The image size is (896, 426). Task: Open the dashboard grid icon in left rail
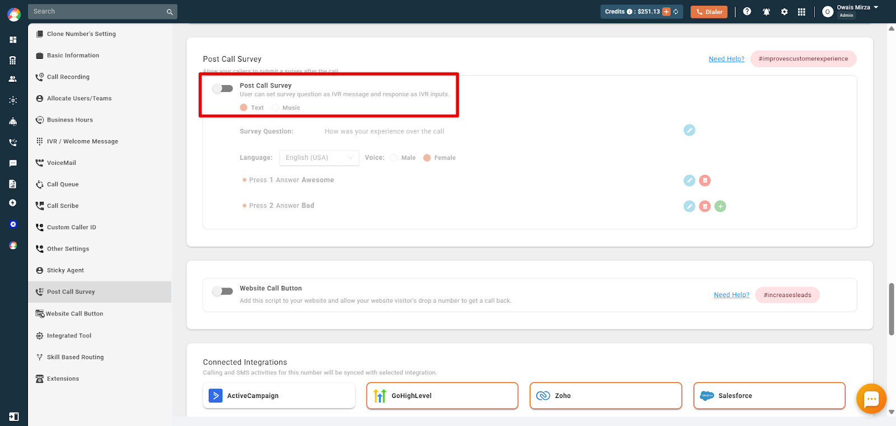pos(13,40)
